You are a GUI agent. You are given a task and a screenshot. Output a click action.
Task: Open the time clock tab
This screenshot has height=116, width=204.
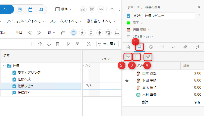(x=151, y=47)
